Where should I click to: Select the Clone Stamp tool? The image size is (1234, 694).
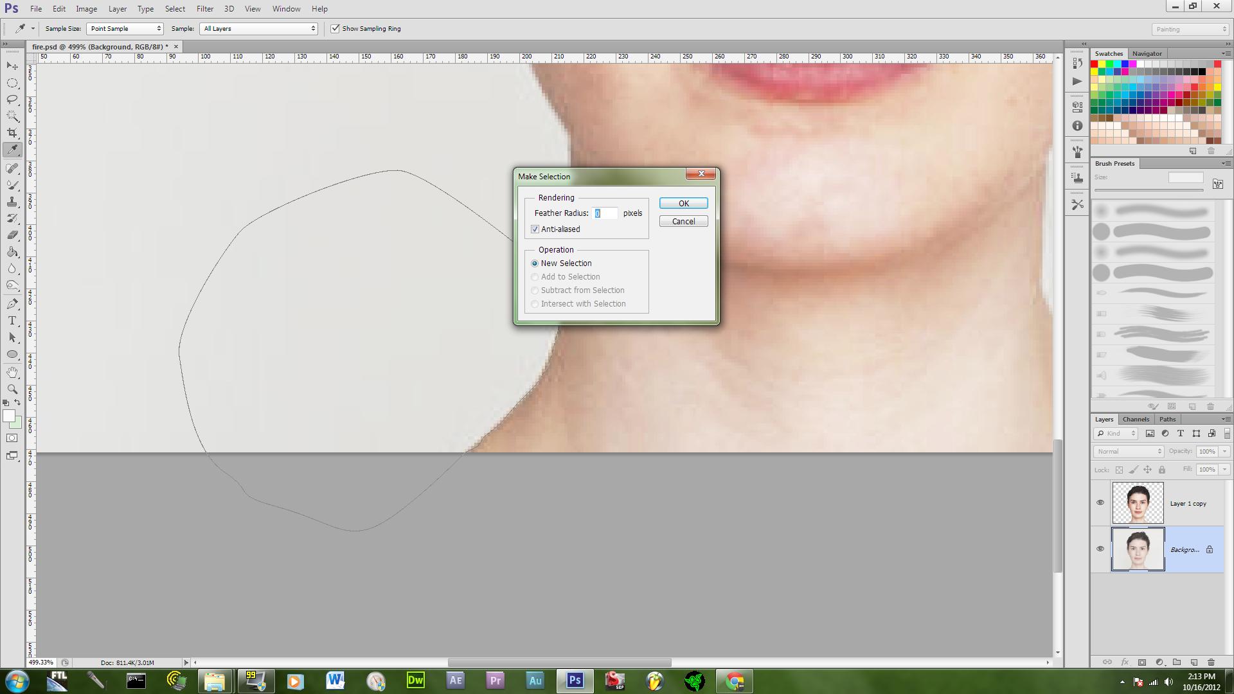point(12,202)
